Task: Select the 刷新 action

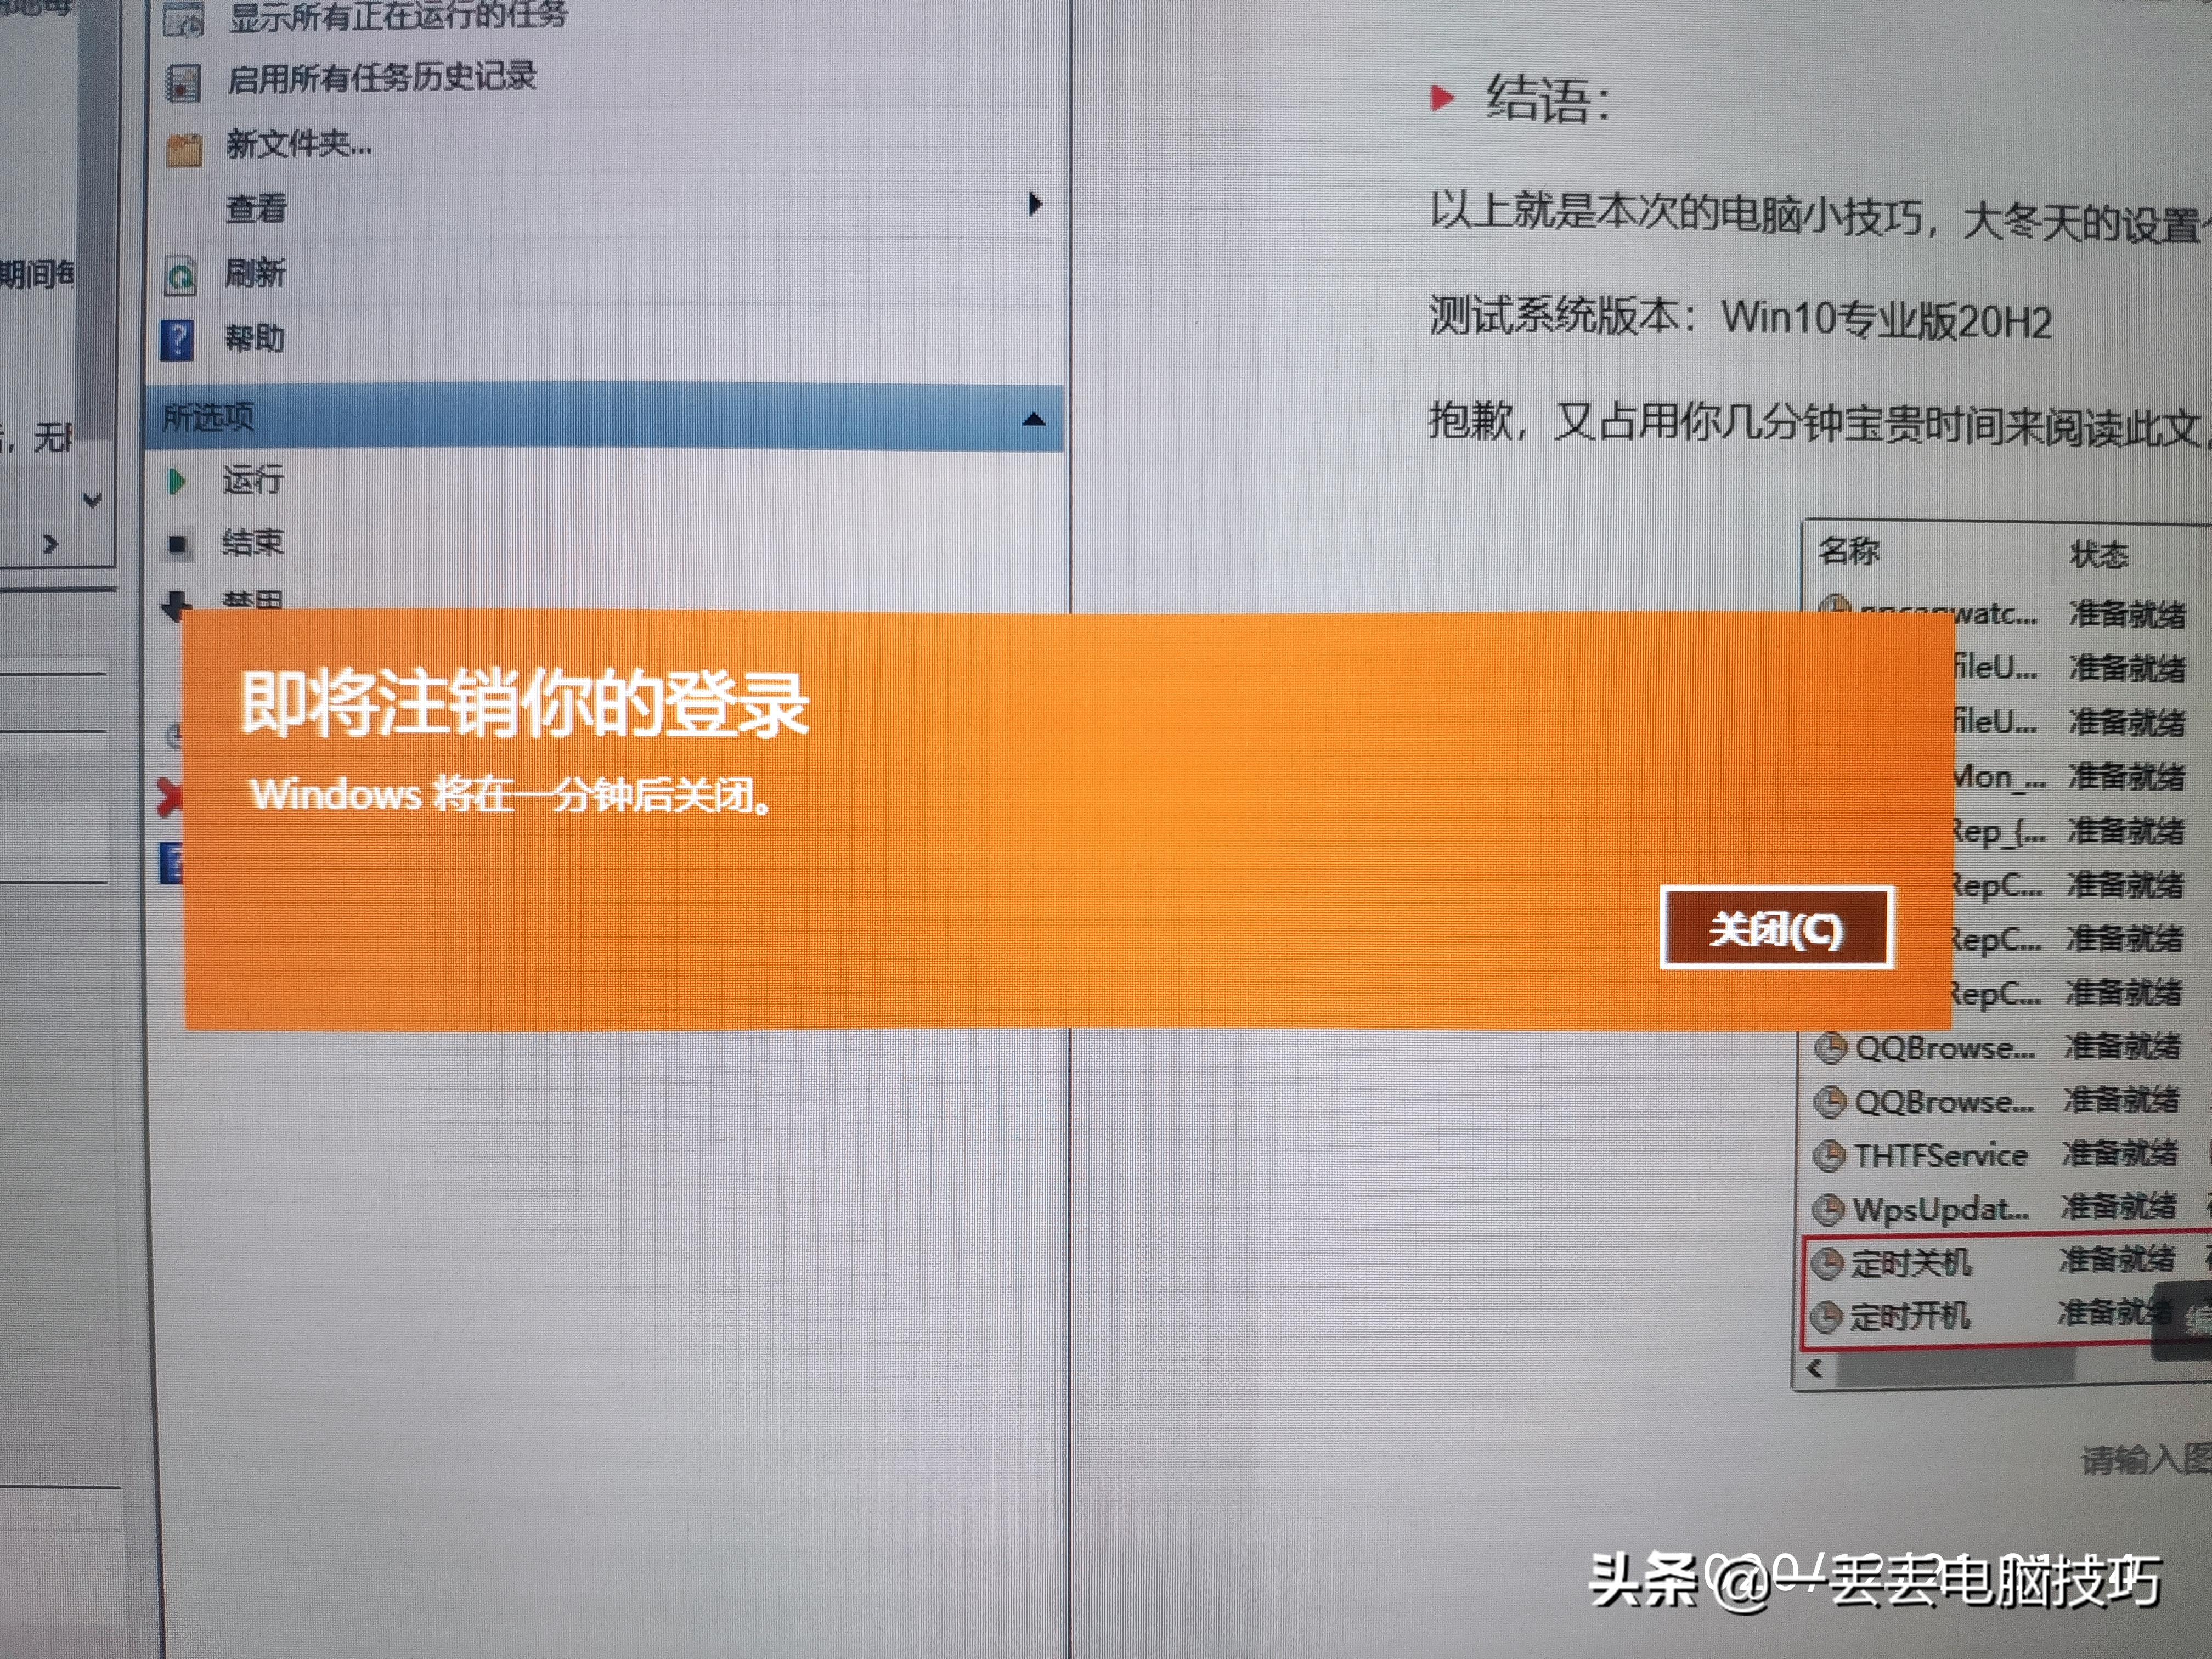Action: 255,272
